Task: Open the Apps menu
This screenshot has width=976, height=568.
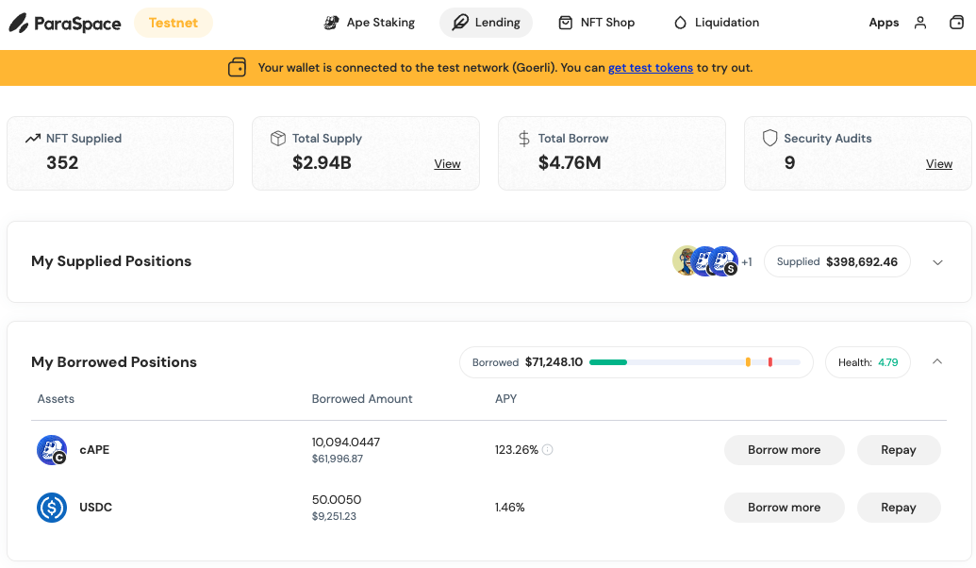Action: 884,23
